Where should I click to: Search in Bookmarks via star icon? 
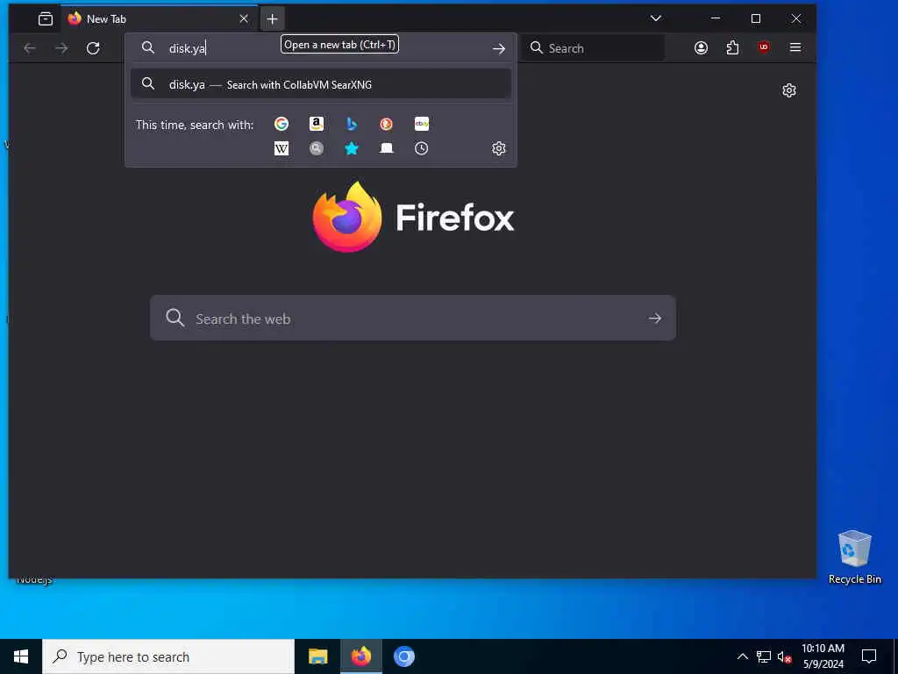point(351,148)
